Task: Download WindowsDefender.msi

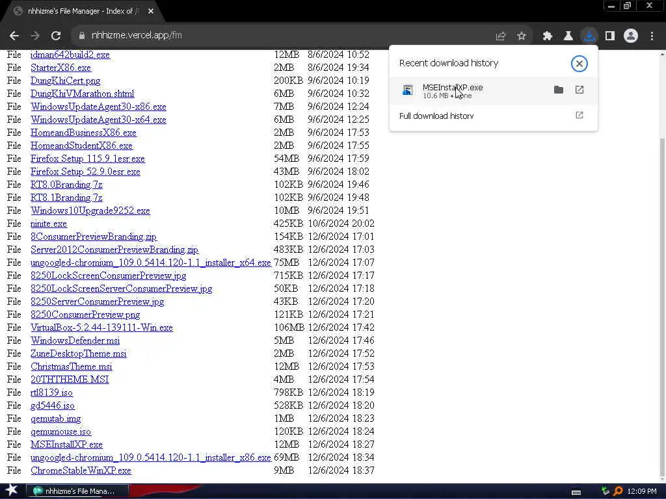Action: tap(75, 340)
